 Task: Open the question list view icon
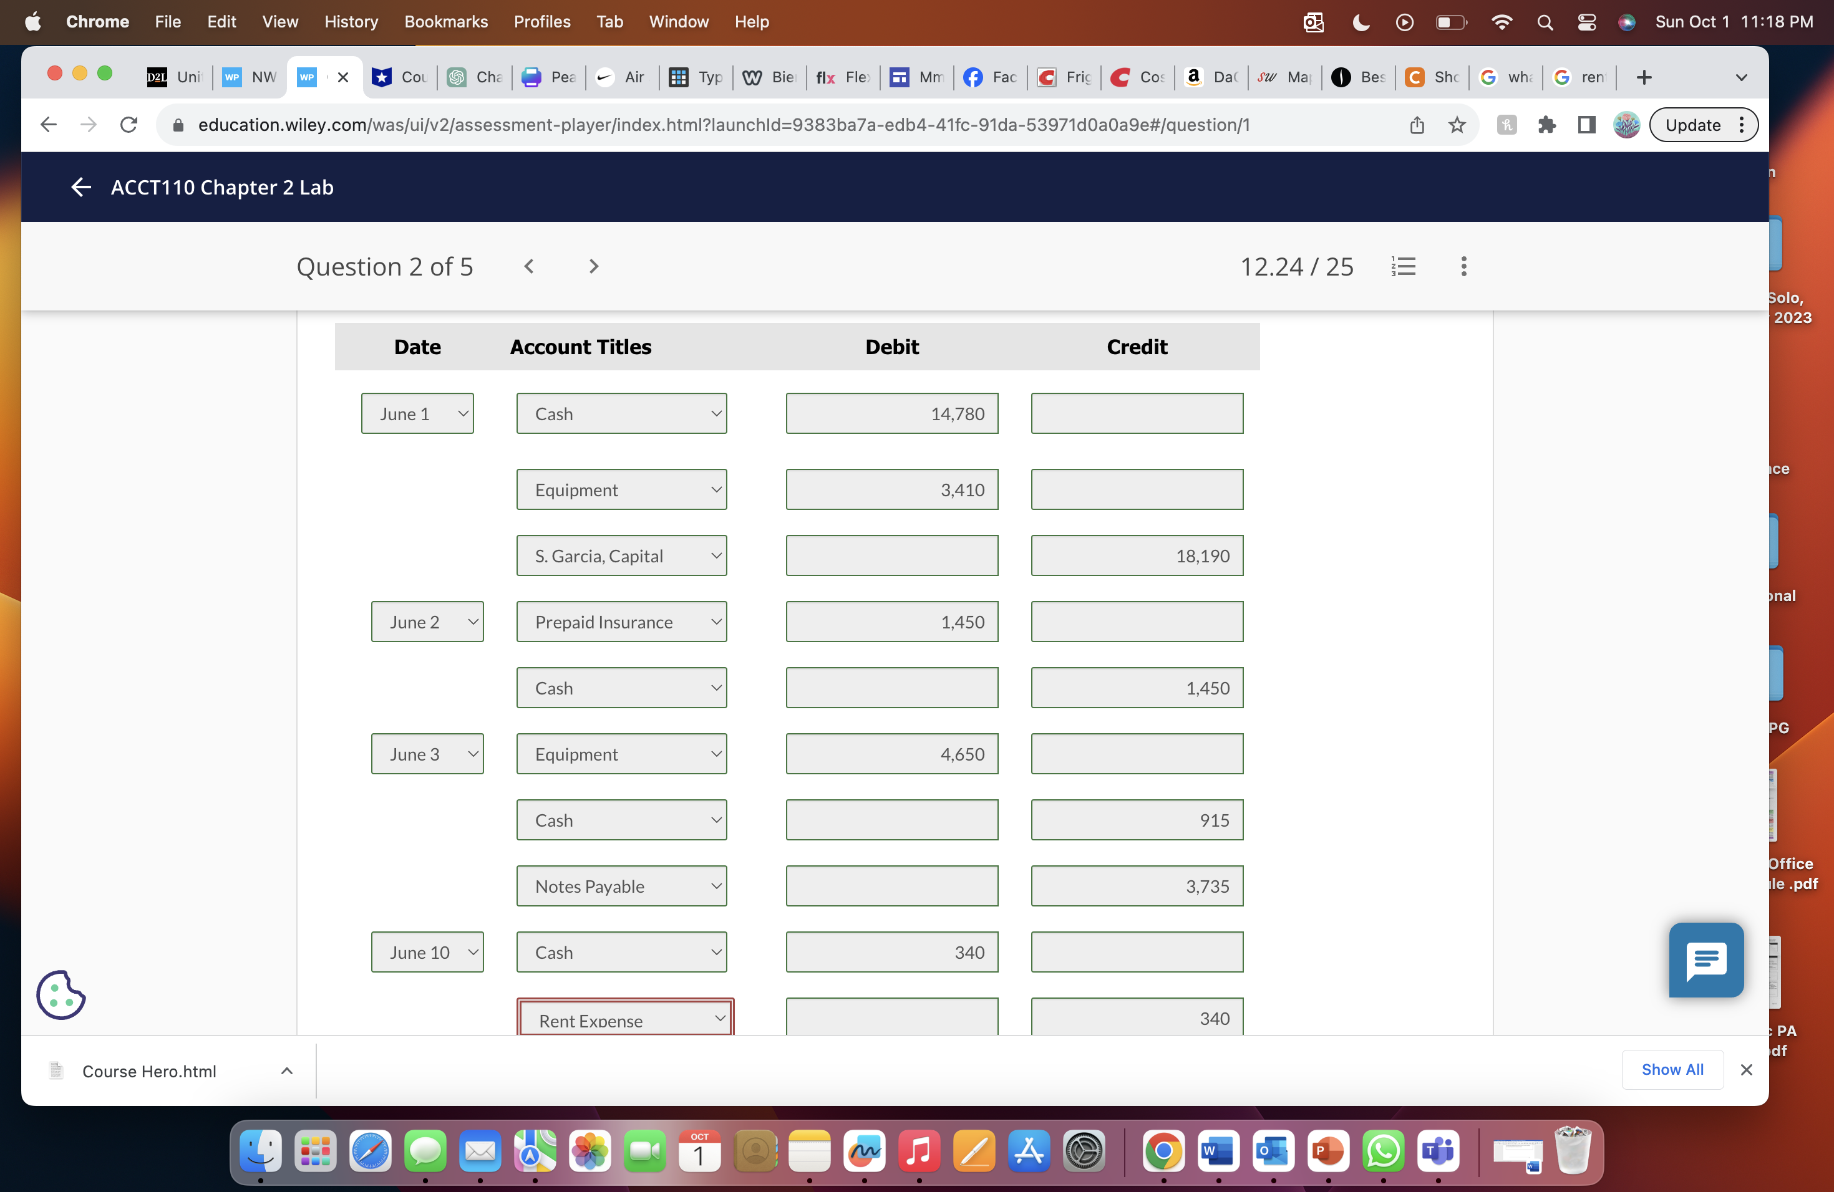coord(1402,266)
